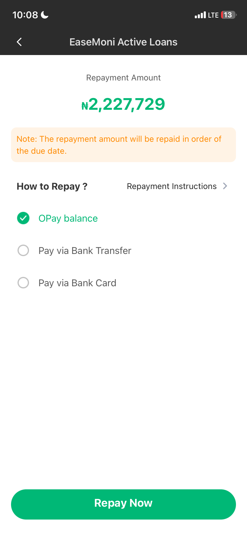Click the green checkmark beside OPay balance

(23, 218)
